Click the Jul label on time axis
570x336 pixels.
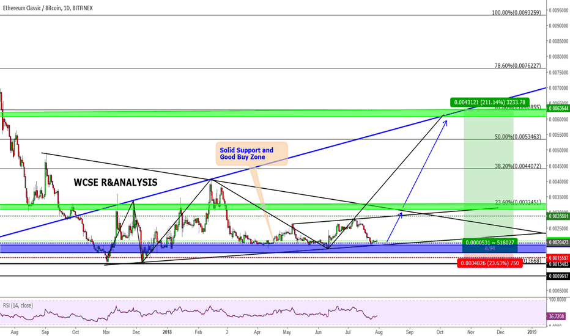[x=348, y=332]
